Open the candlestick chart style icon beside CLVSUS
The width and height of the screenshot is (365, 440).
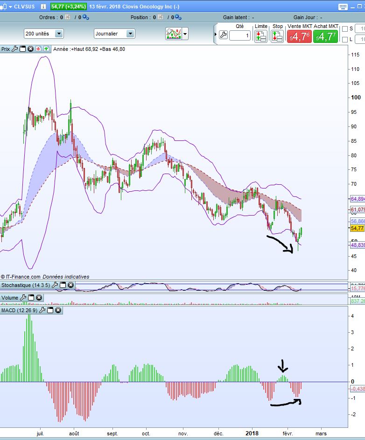pos(3,7)
